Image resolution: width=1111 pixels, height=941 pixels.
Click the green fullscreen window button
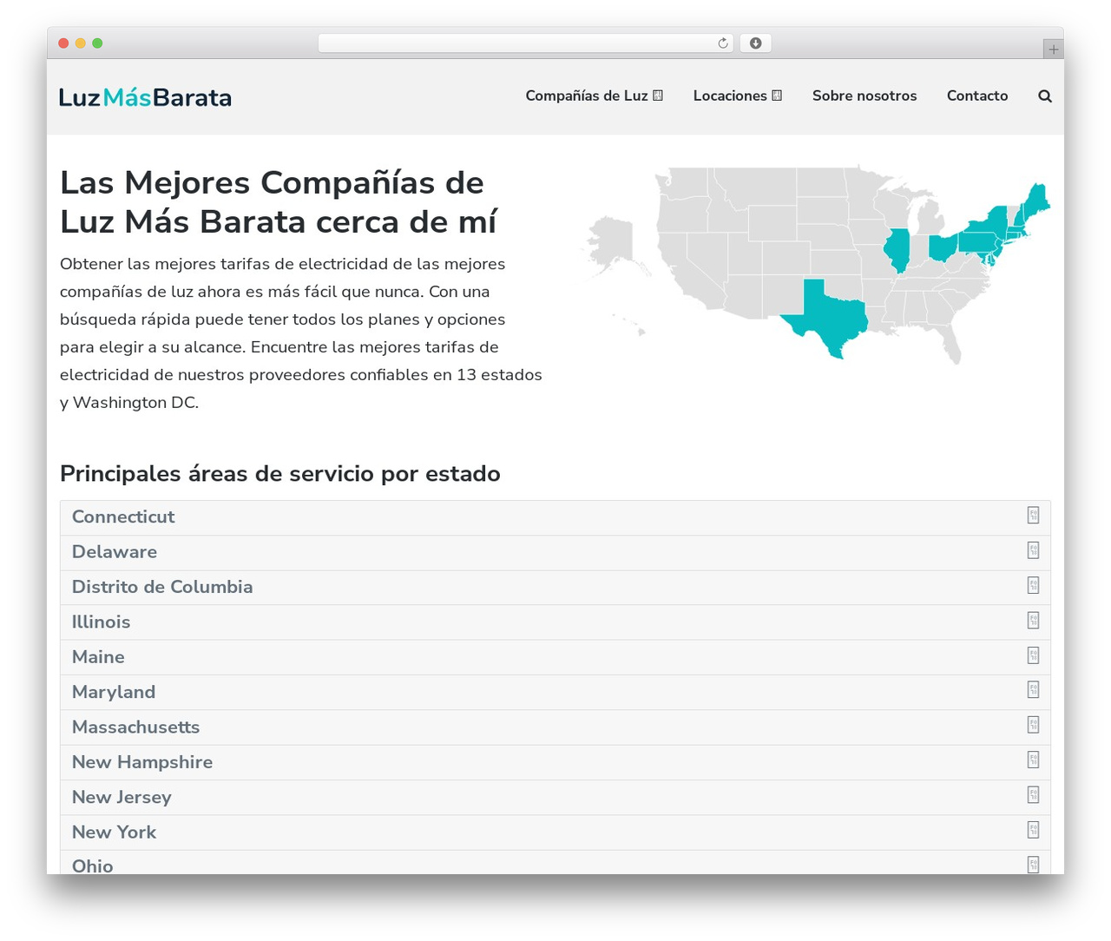coord(97,43)
